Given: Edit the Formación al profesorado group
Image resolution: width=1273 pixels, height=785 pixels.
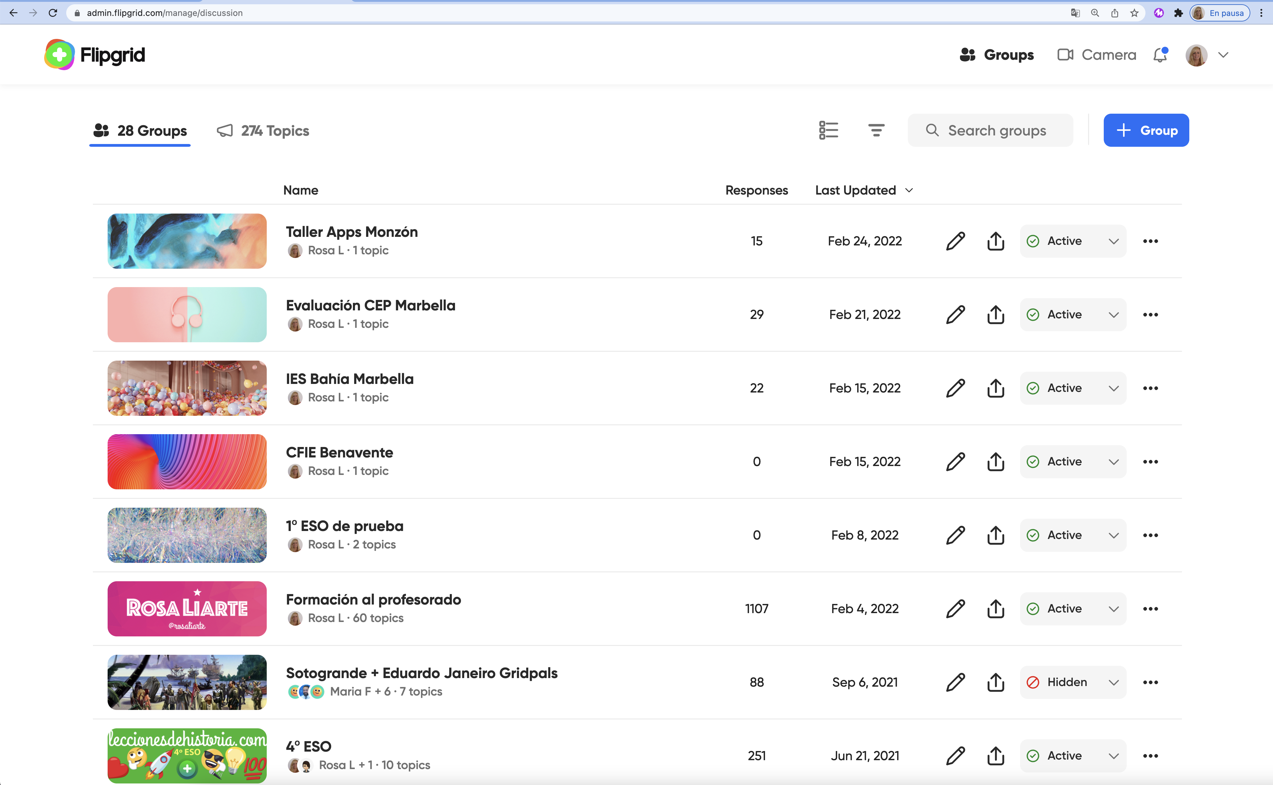Looking at the screenshot, I should click(955, 609).
